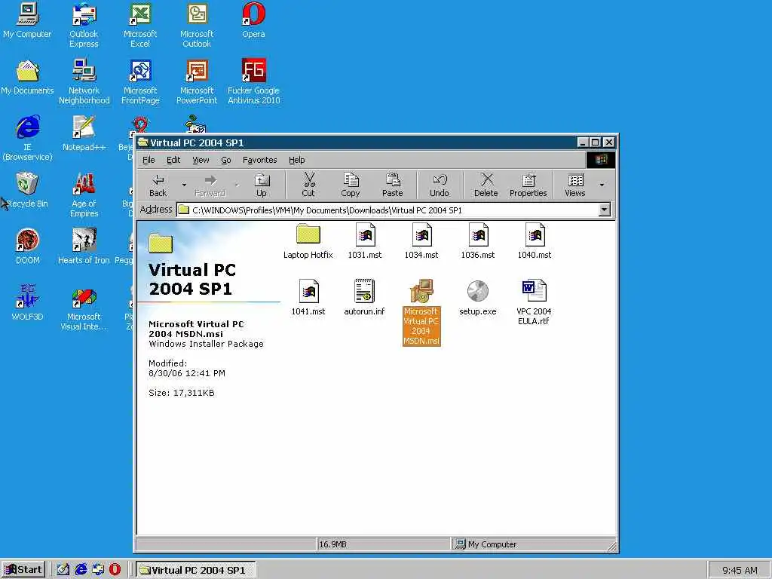This screenshot has width=772, height=579.
Task: Open the File menu
Action: point(149,160)
